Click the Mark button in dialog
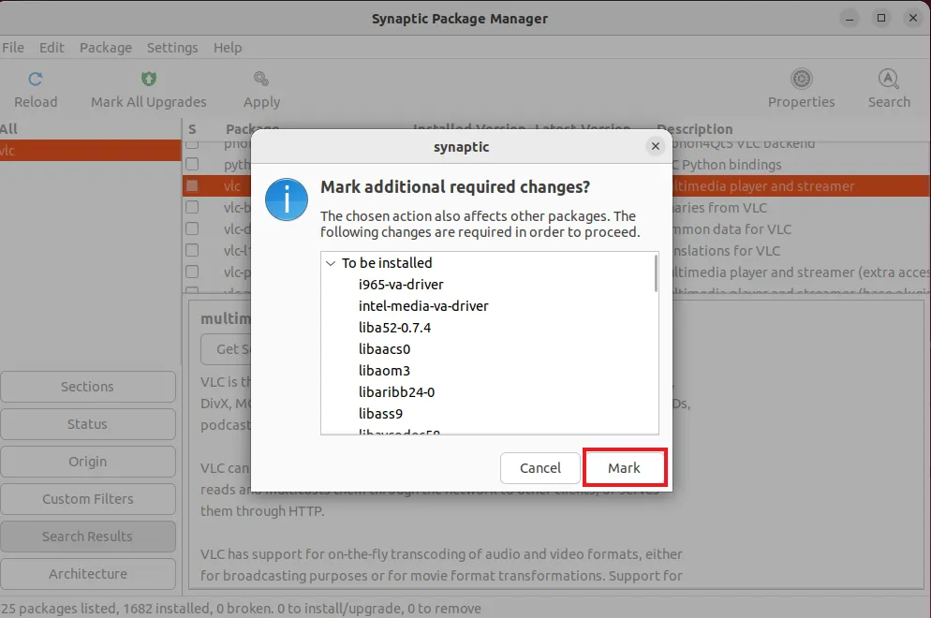This screenshot has width=931, height=618. tap(624, 468)
